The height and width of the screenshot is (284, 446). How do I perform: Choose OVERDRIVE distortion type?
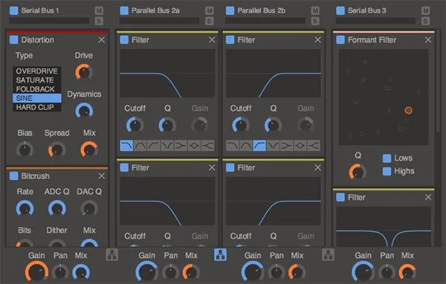(37, 71)
